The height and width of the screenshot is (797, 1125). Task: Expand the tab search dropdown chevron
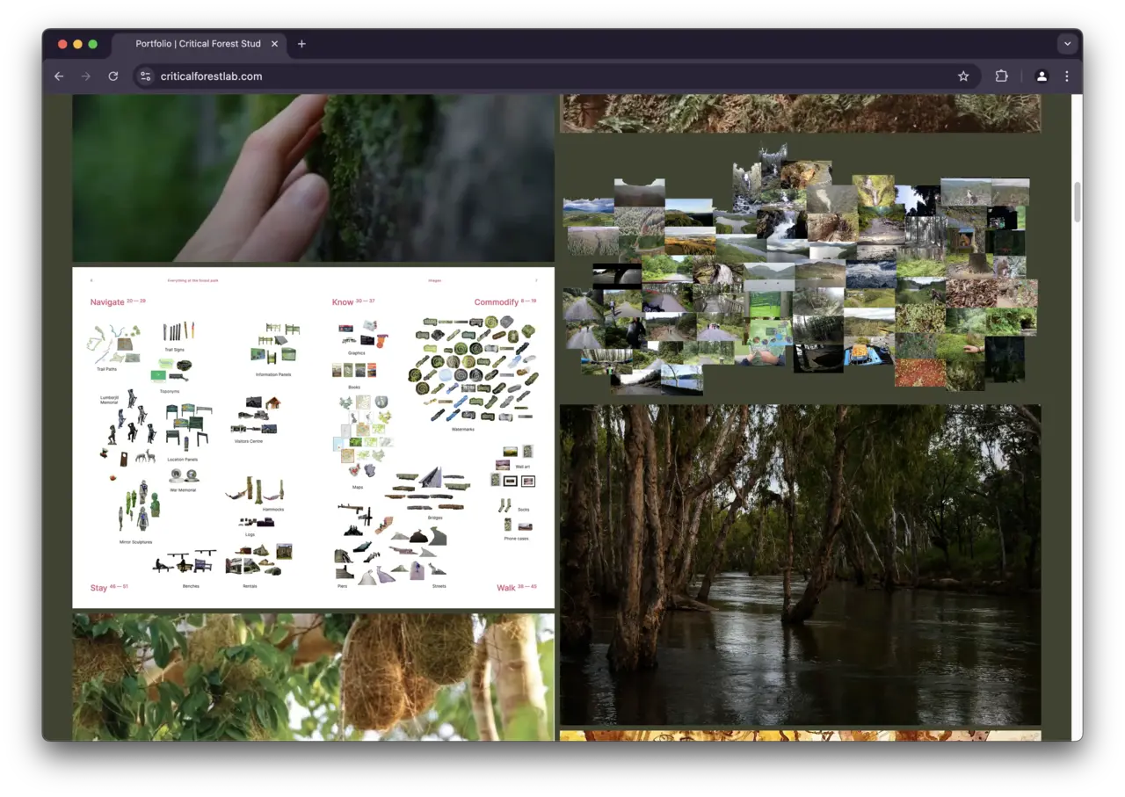(x=1067, y=44)
